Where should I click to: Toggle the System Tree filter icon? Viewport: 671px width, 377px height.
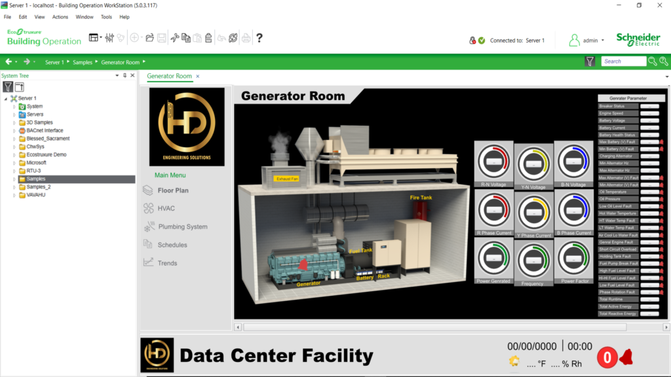8,86
